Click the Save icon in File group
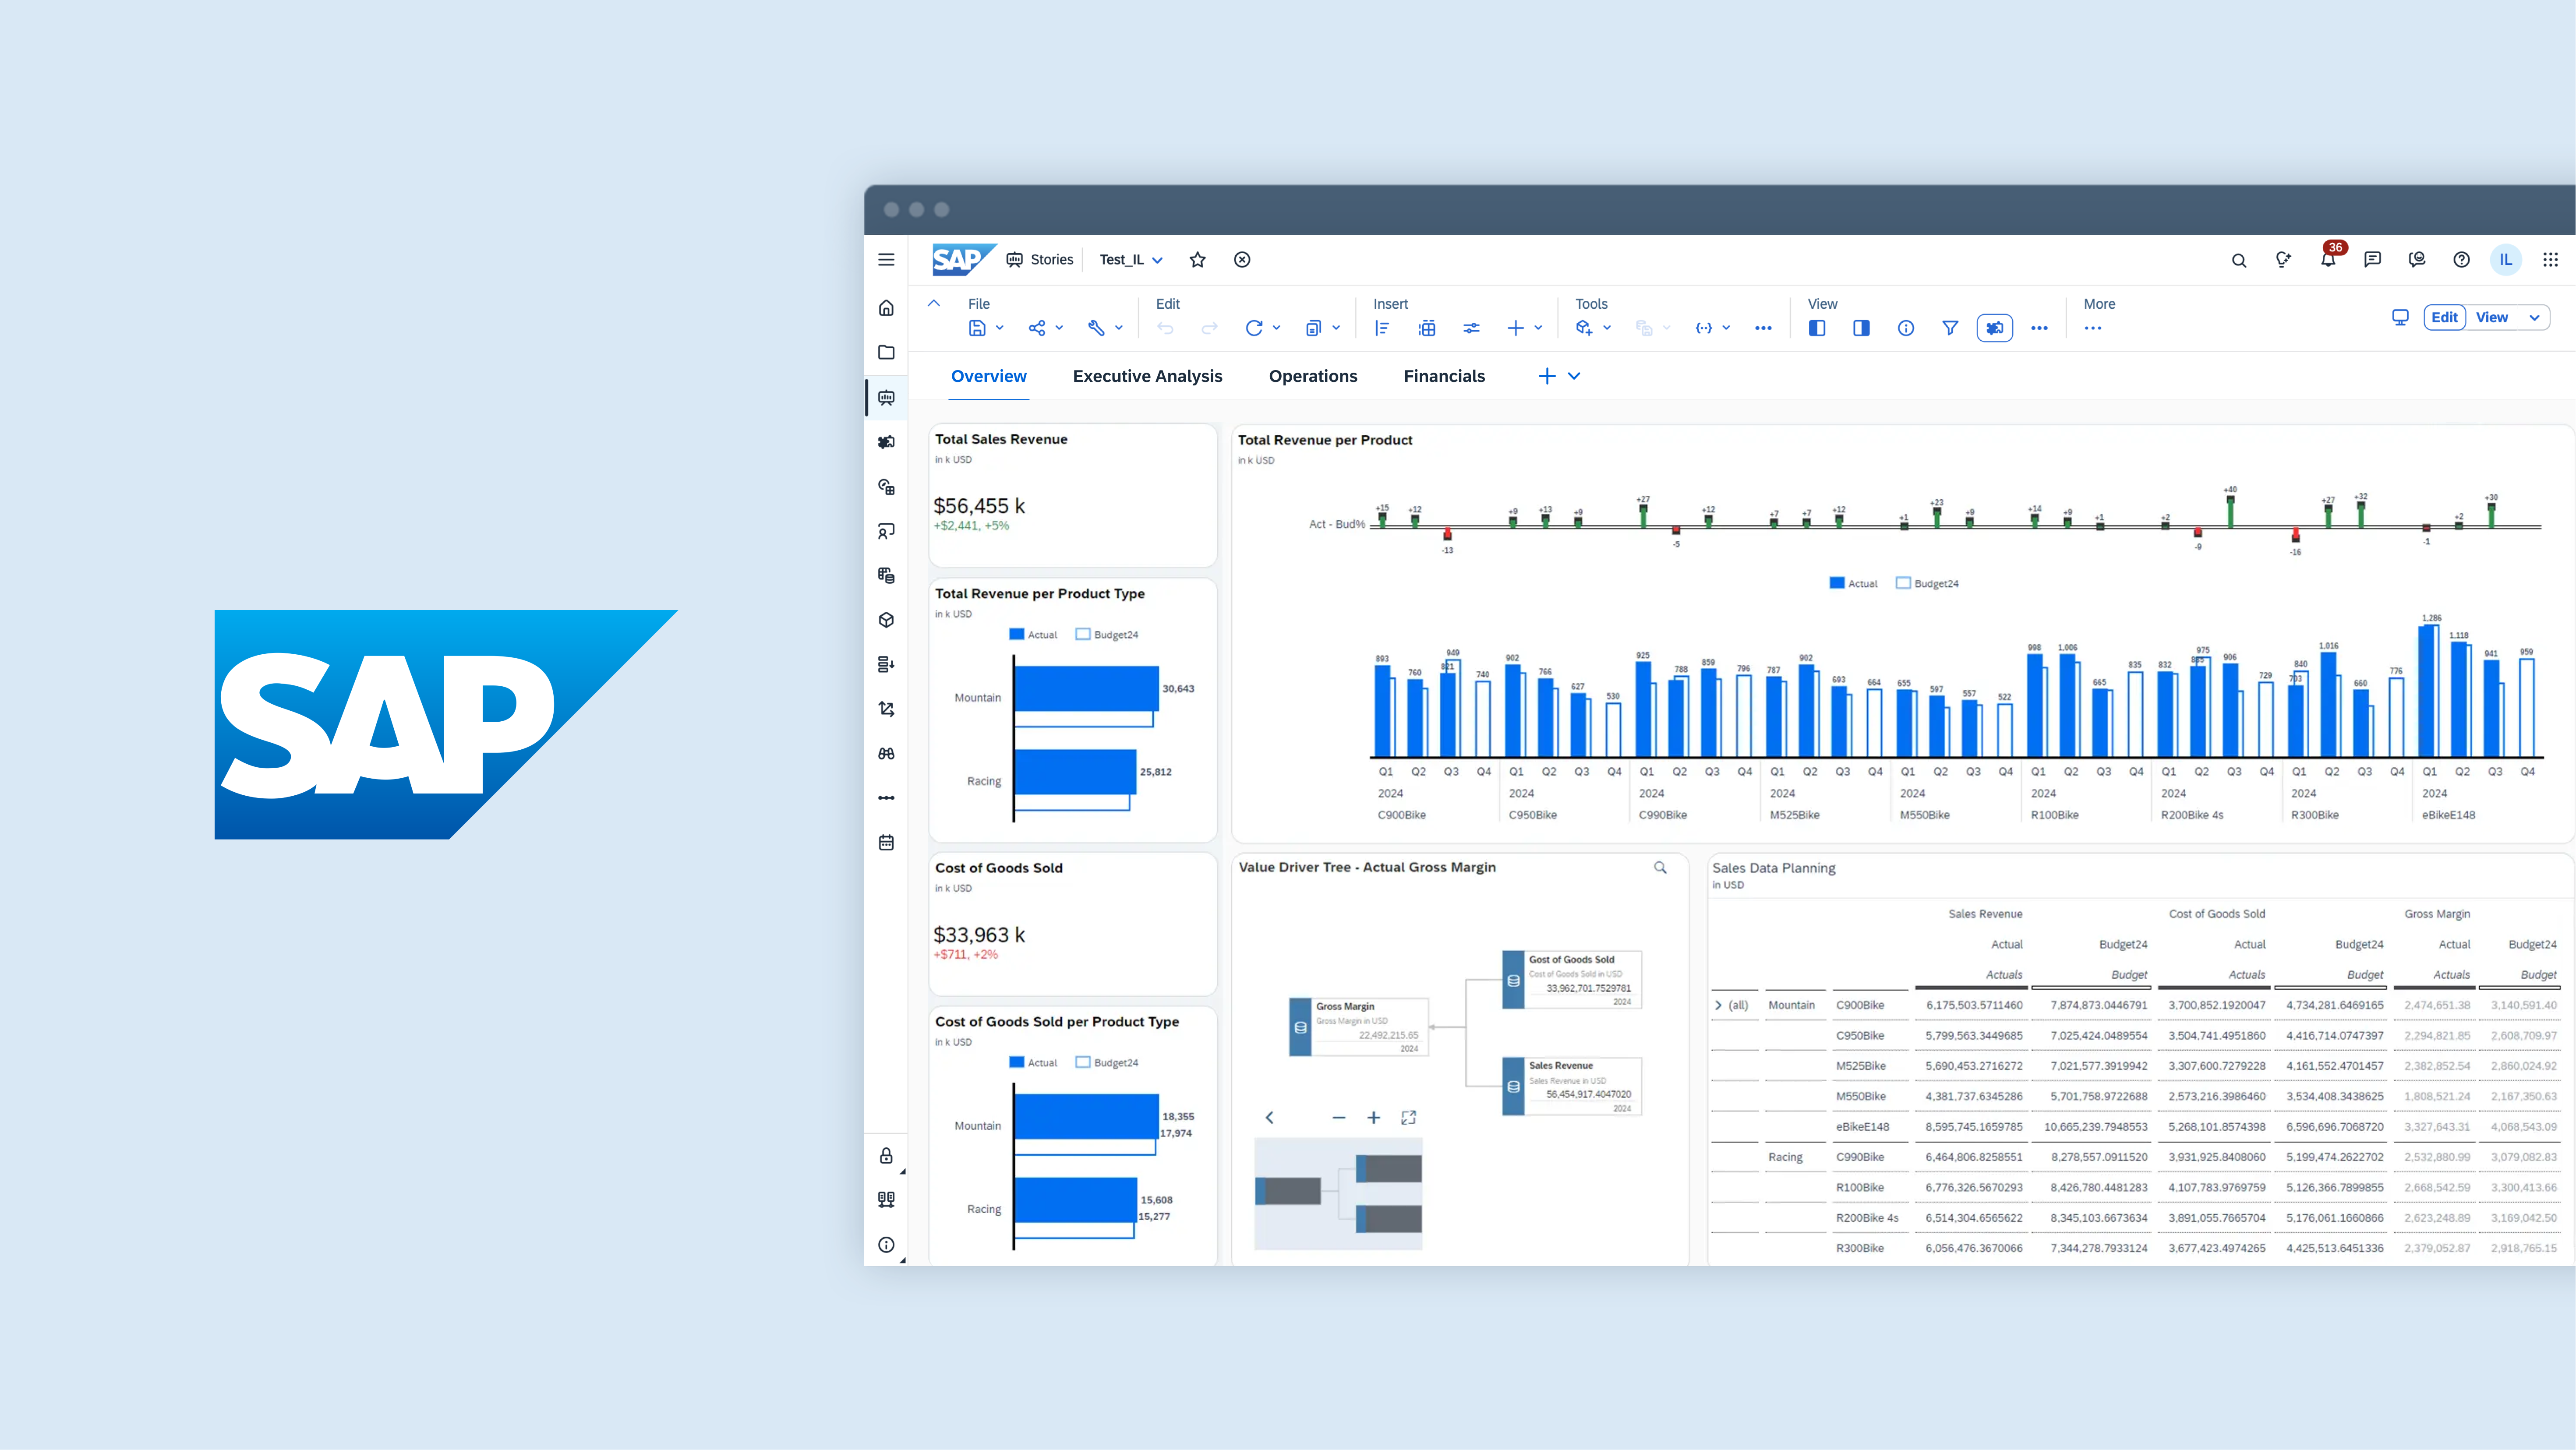Viewport: 2576px width, 1450px height. coord(977,328)
